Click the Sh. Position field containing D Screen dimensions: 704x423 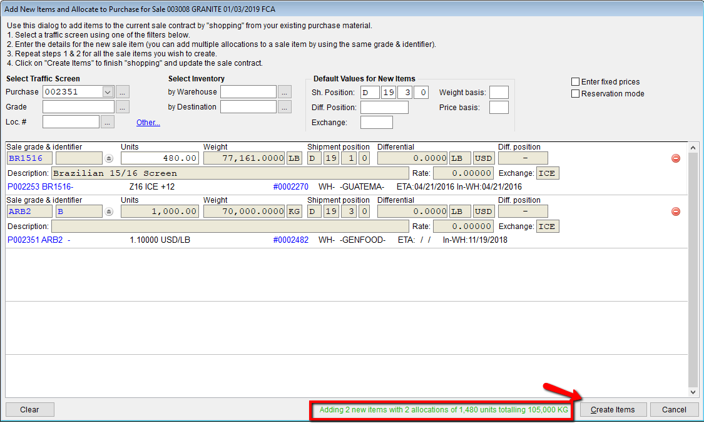pyautogui.click(x=370, y=93)
